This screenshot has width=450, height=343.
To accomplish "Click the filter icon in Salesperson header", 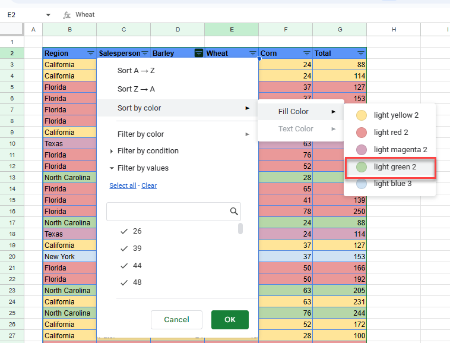I will coord(145,54).
